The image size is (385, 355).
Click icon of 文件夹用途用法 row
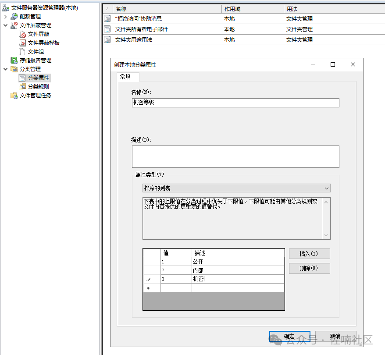point(107,40)
